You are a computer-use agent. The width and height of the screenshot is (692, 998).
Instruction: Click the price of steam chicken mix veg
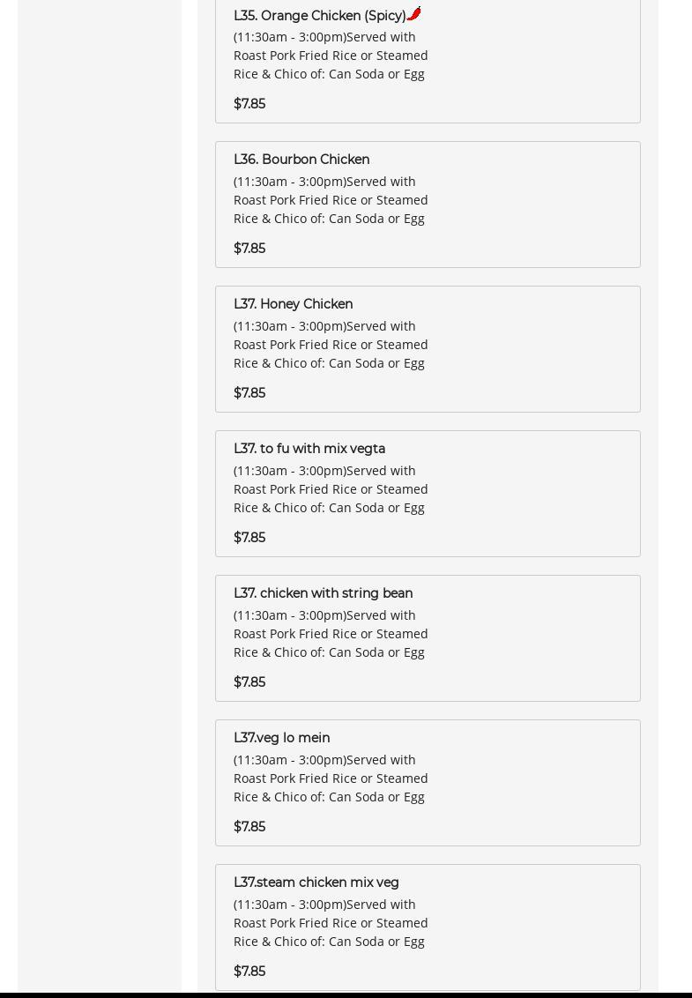click(x=249, y=972)
